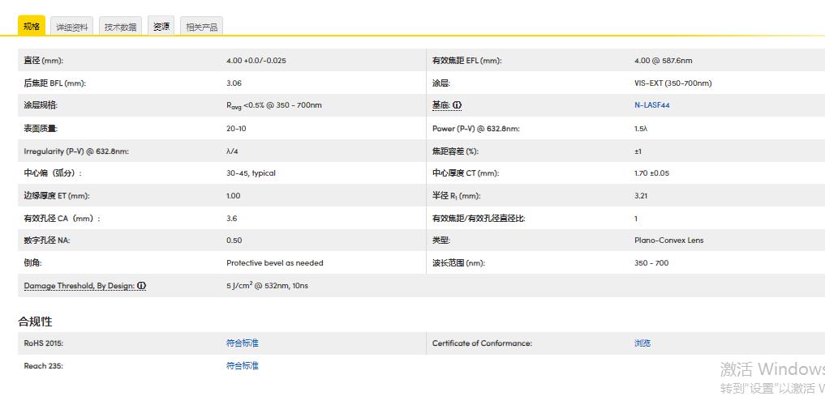Viewport: 825px width, 396px height.
Task: Click 浏览 for Certificate of Conformance
Action: pos(642,343)
